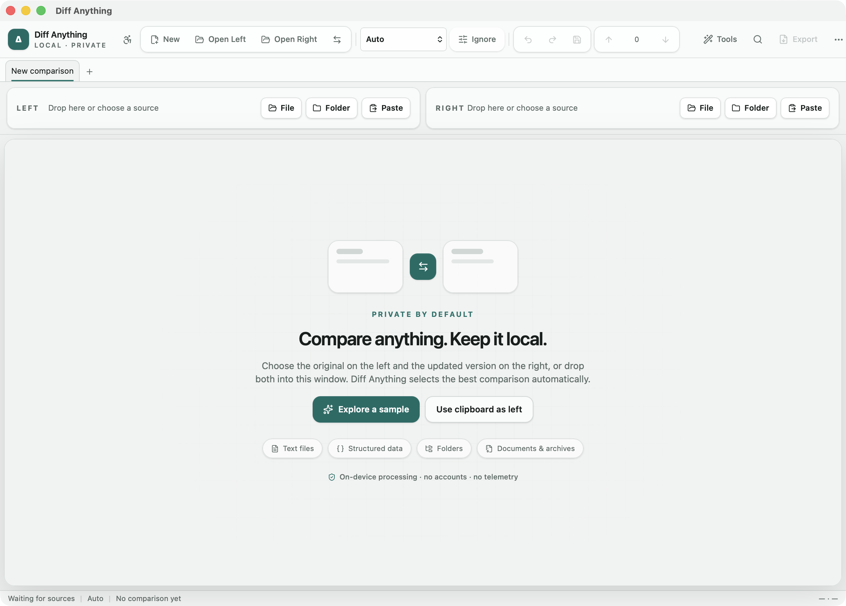The height and width of the screenshot is (606, 846).
Task: Click the Diff Anything logo icon
Action: point(18,39)
